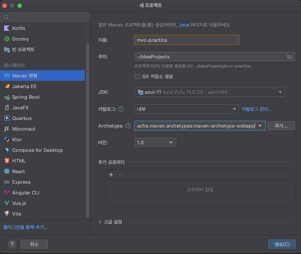The height and width of the screenshot is (254, 301).
Task: Click the Ktor diamond icon
Action: pos(7,139)
